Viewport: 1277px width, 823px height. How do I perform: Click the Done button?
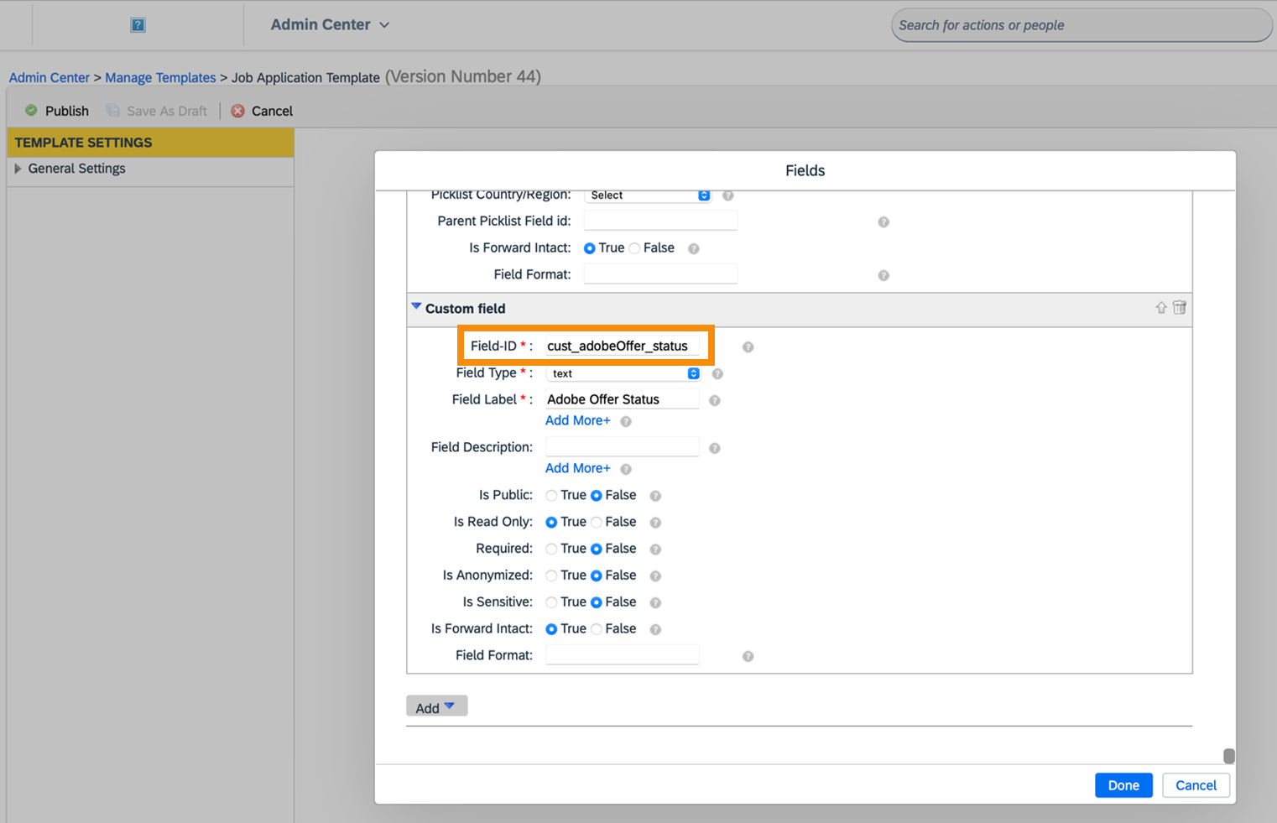pyautogui.click(x=1123, y=785)
